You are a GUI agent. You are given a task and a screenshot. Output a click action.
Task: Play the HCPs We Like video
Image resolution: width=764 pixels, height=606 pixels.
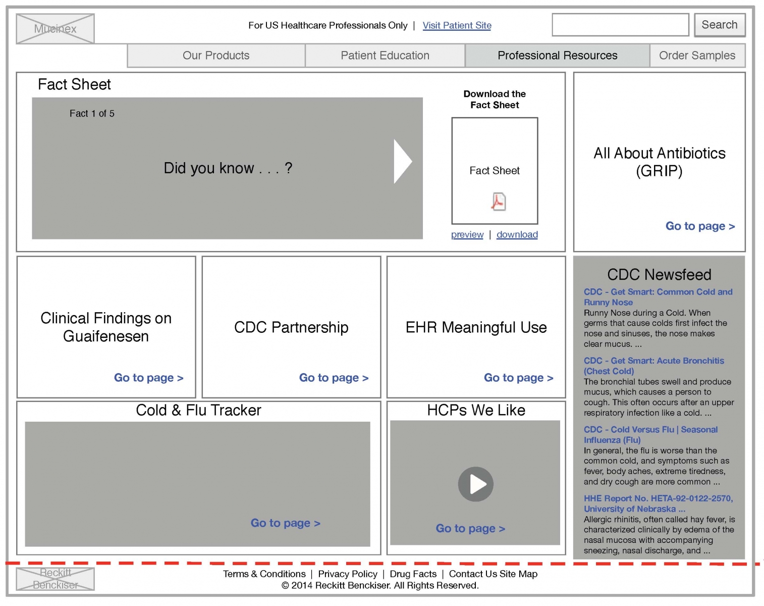click(x=475, y=484)
